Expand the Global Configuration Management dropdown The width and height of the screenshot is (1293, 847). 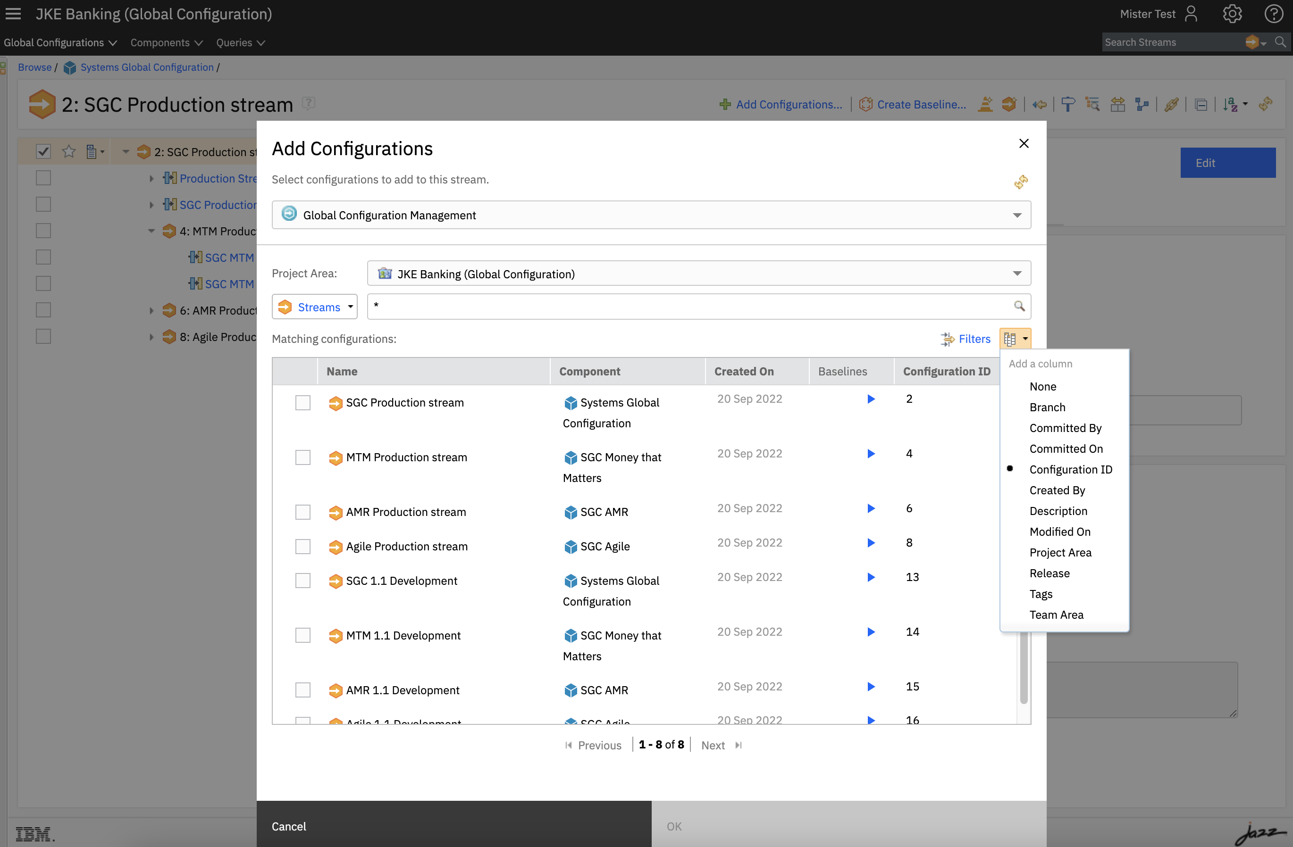pyautogui.click(x=1017, y=215)
